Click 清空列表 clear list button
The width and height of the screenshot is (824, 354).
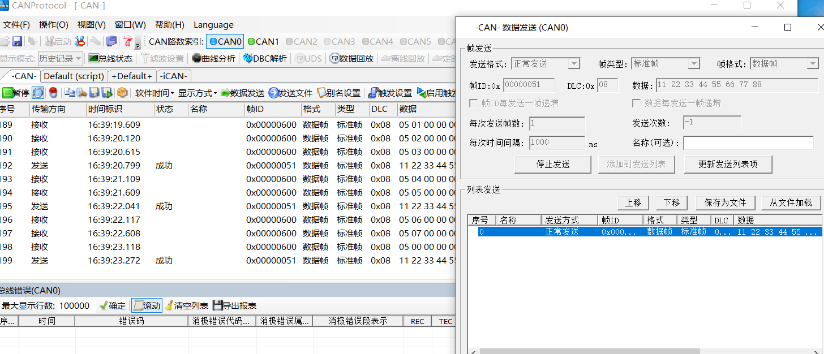(187, 306)
